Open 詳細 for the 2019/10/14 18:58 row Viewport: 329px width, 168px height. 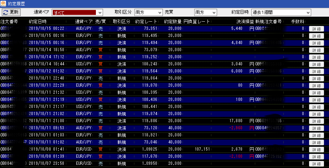317,50
